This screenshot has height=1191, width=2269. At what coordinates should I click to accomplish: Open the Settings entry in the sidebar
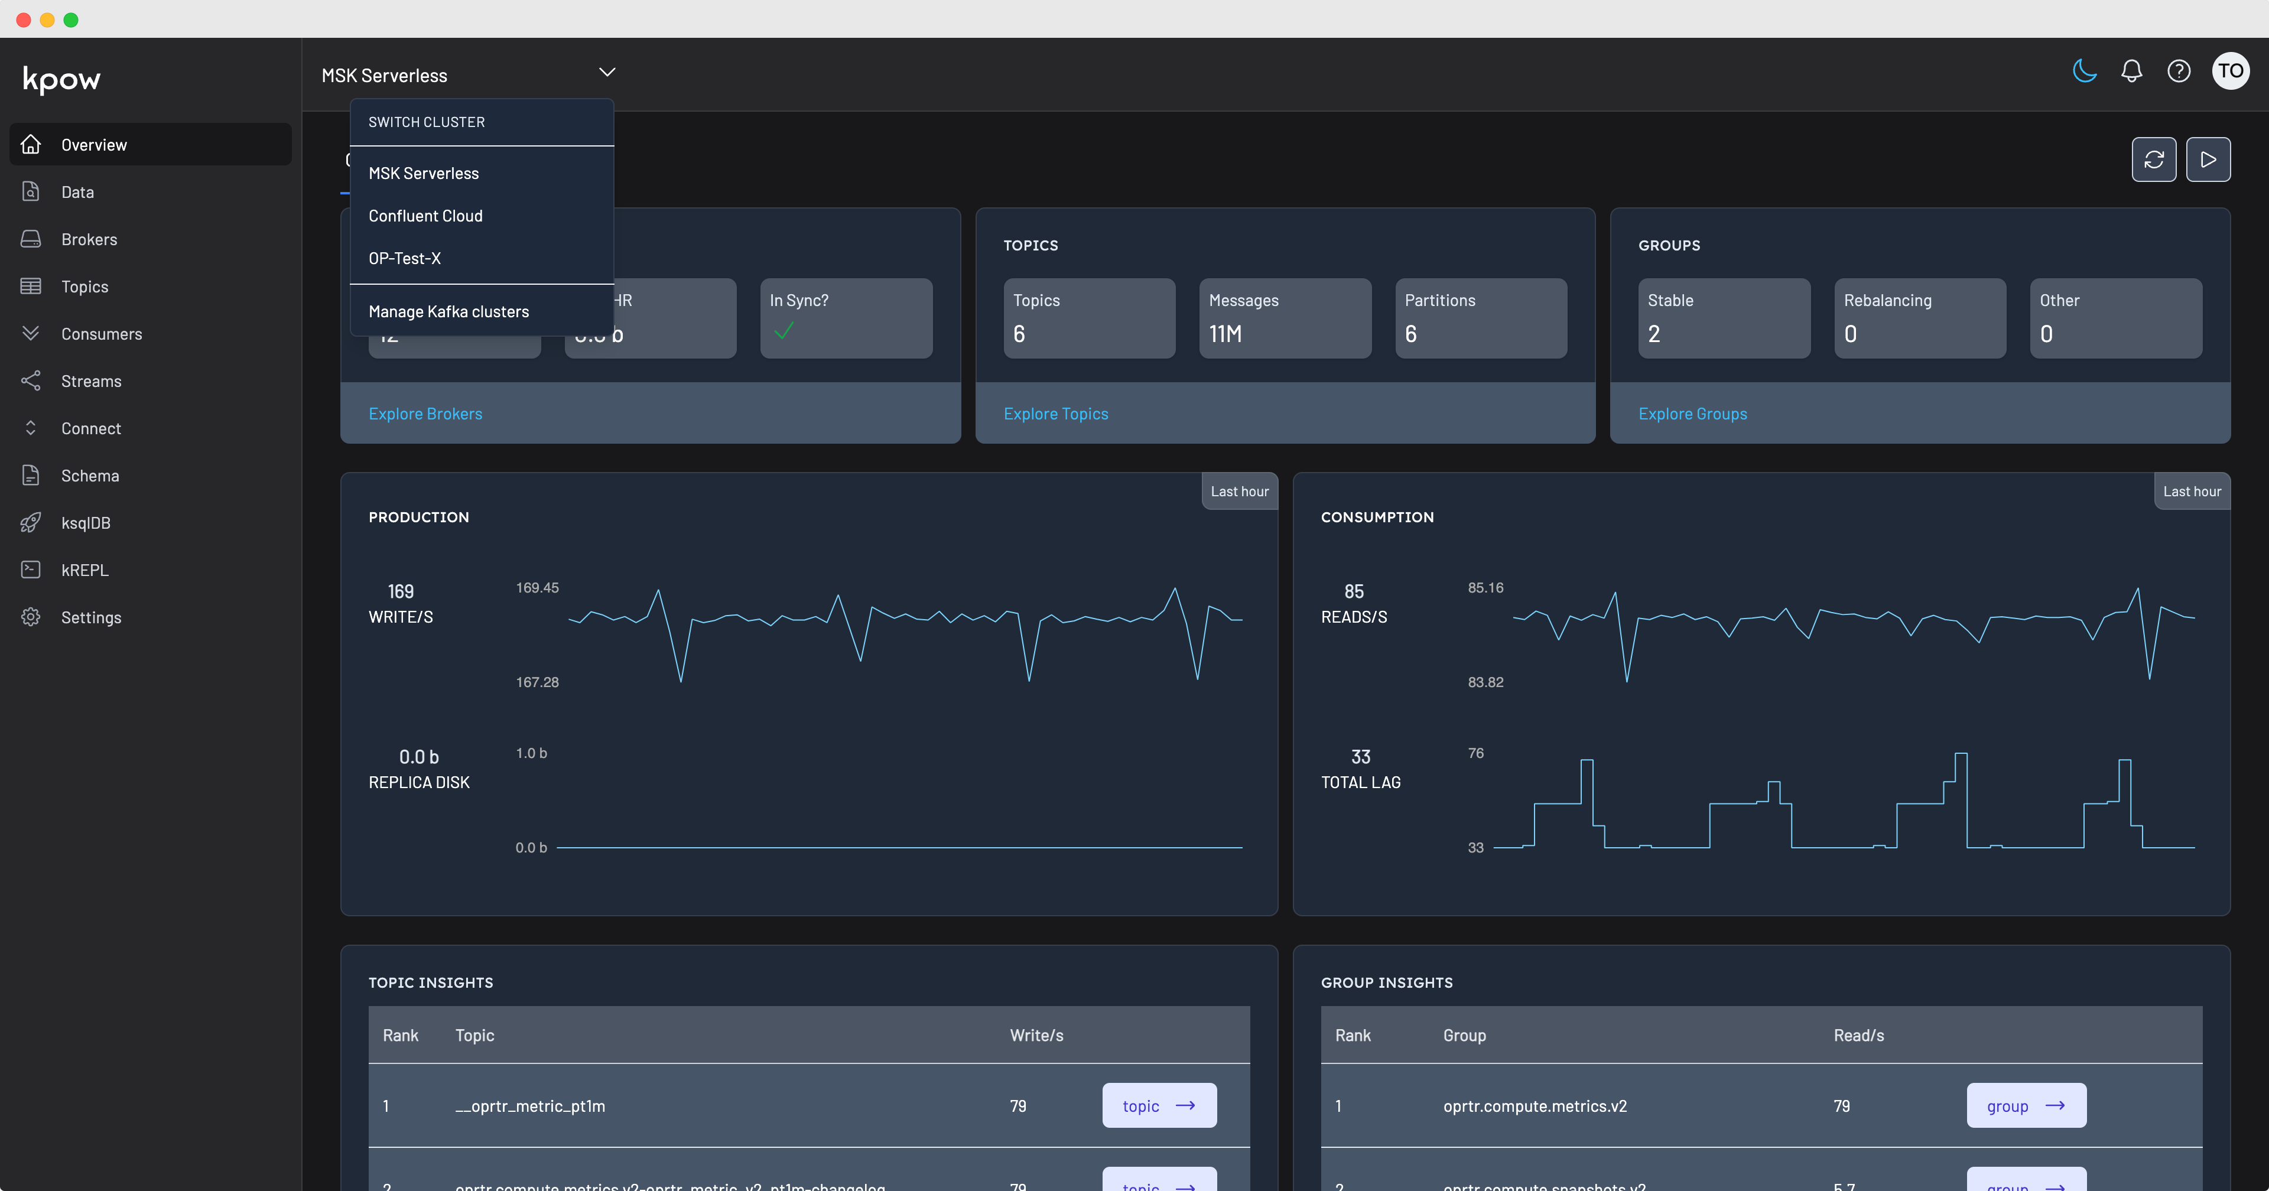pos(91,617)
